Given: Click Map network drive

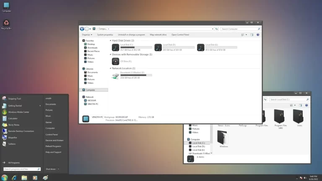Looking at the screenshot, I should [158, 35].
